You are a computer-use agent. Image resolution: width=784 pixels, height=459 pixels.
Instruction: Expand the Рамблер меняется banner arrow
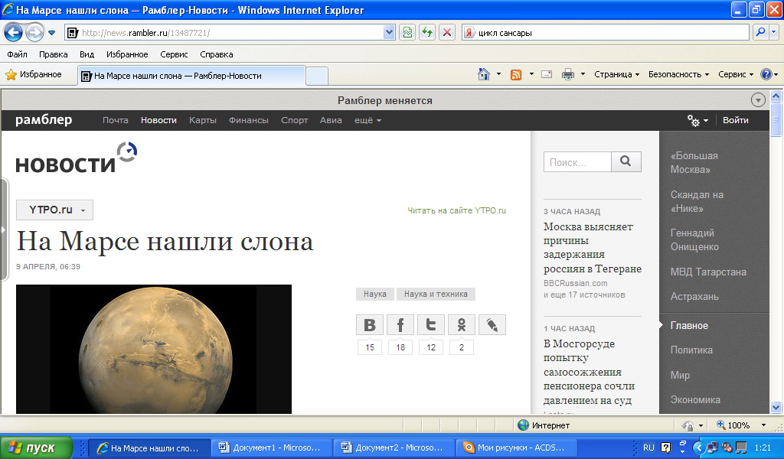click(x=758, y=100)
